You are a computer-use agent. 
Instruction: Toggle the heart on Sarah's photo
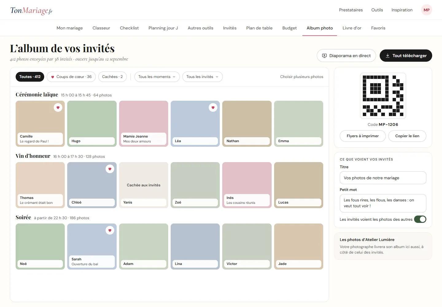tap(110, 230)
